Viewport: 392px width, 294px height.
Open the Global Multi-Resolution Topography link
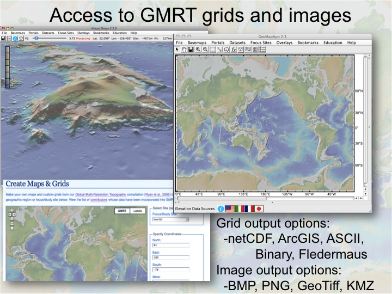pyautogui.click(x=100, y=194)
